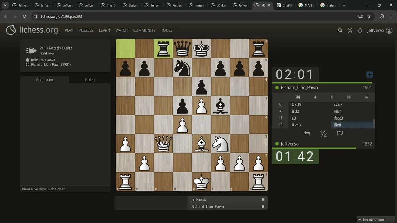Switch to the MATE browser tab
Viewport: 397px width, 223px height.
pyautogui.click(x=306, y=5)
